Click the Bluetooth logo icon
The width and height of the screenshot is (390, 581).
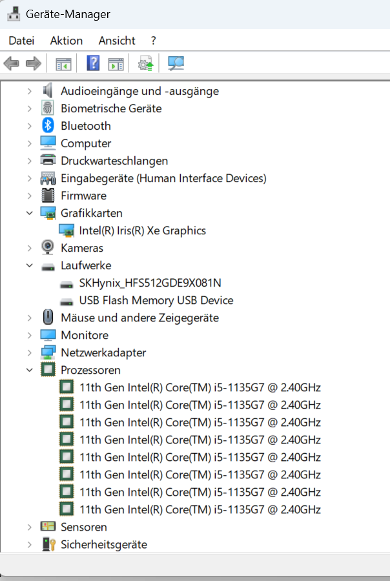coord(48,126)
